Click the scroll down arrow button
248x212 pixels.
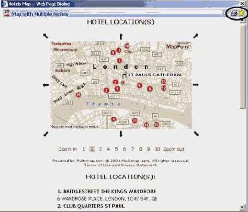[x=242, y=207]
